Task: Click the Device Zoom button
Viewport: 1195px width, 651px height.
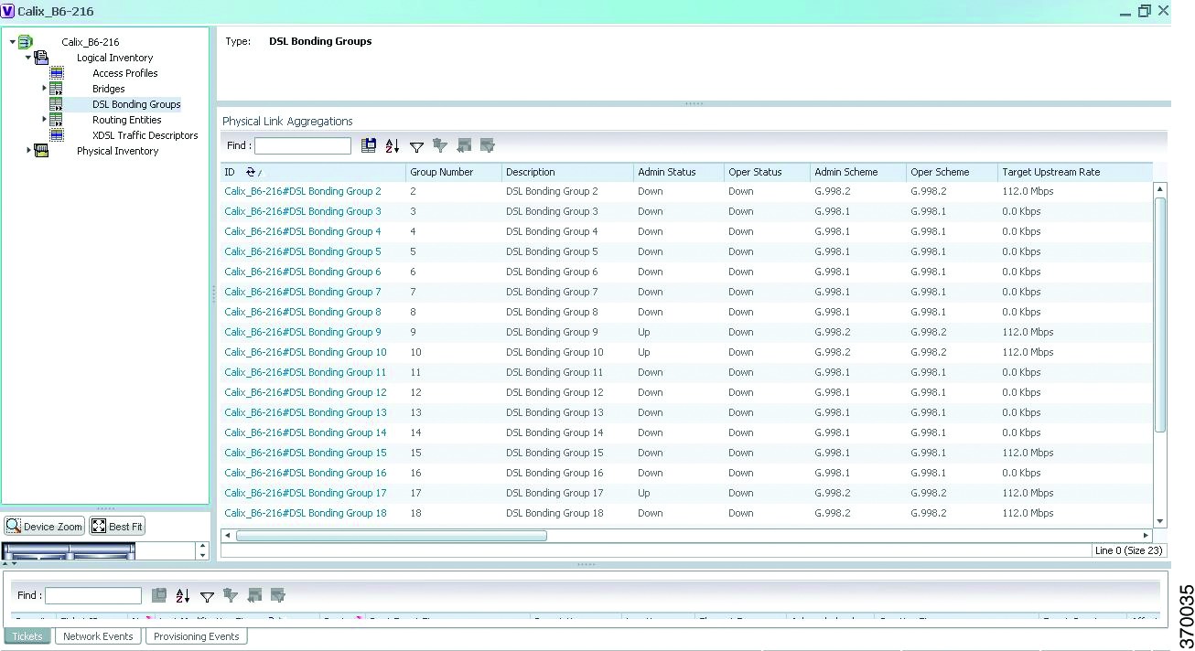Action: 45,527
